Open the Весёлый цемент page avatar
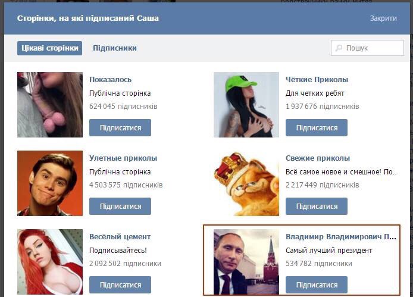413x297 pixels. [50, 262]
